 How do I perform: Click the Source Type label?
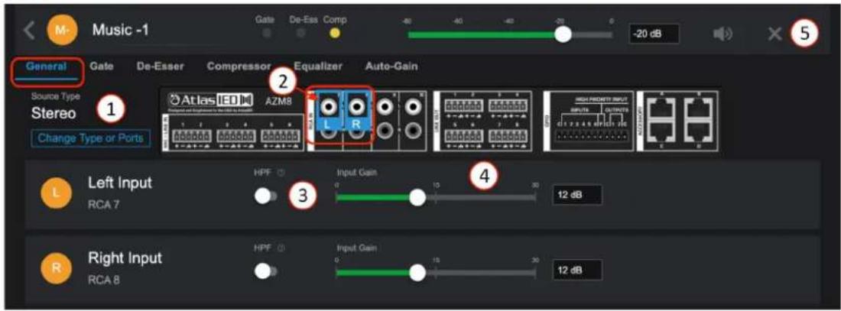[56, 96]
